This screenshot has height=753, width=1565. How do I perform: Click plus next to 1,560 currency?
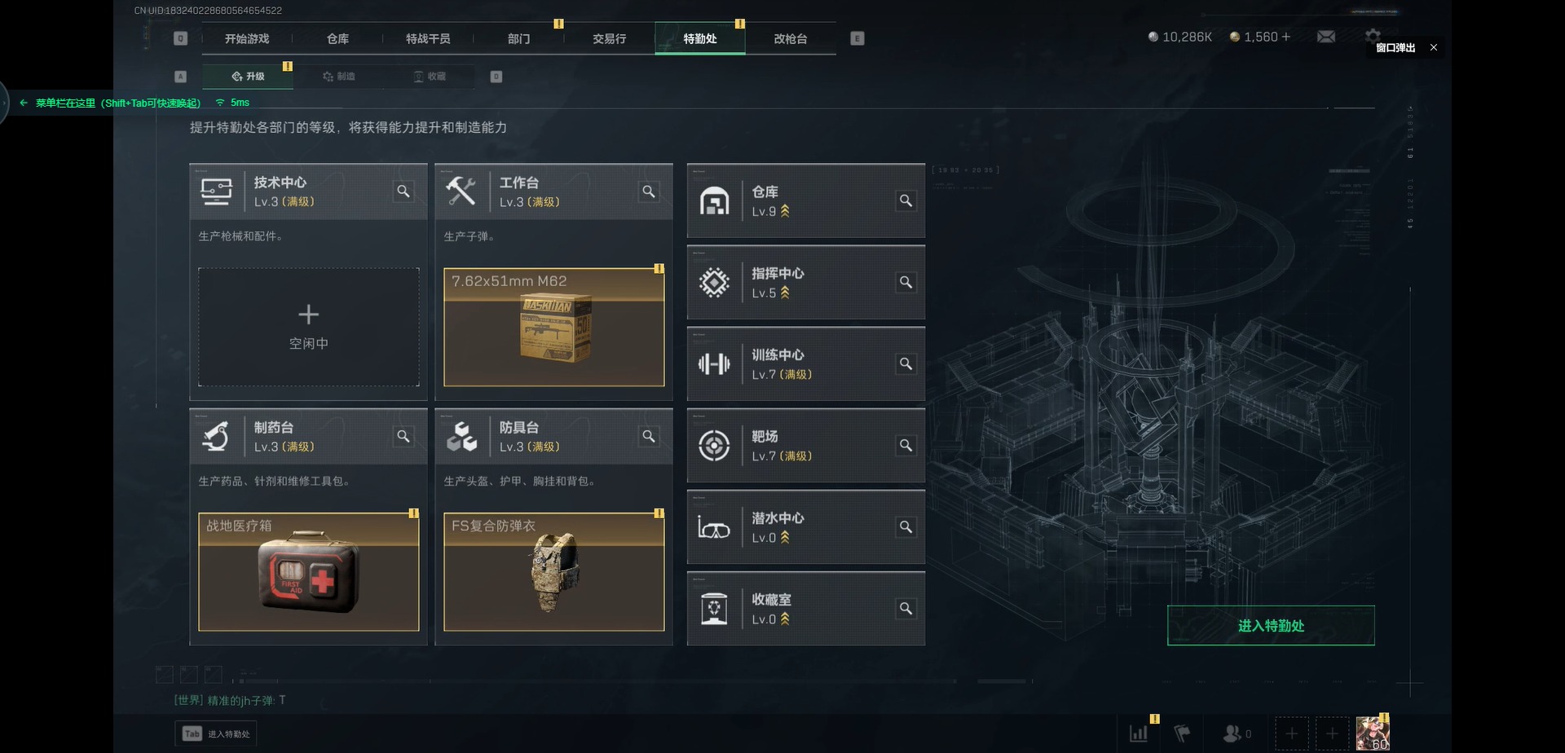coord(1286,37)
